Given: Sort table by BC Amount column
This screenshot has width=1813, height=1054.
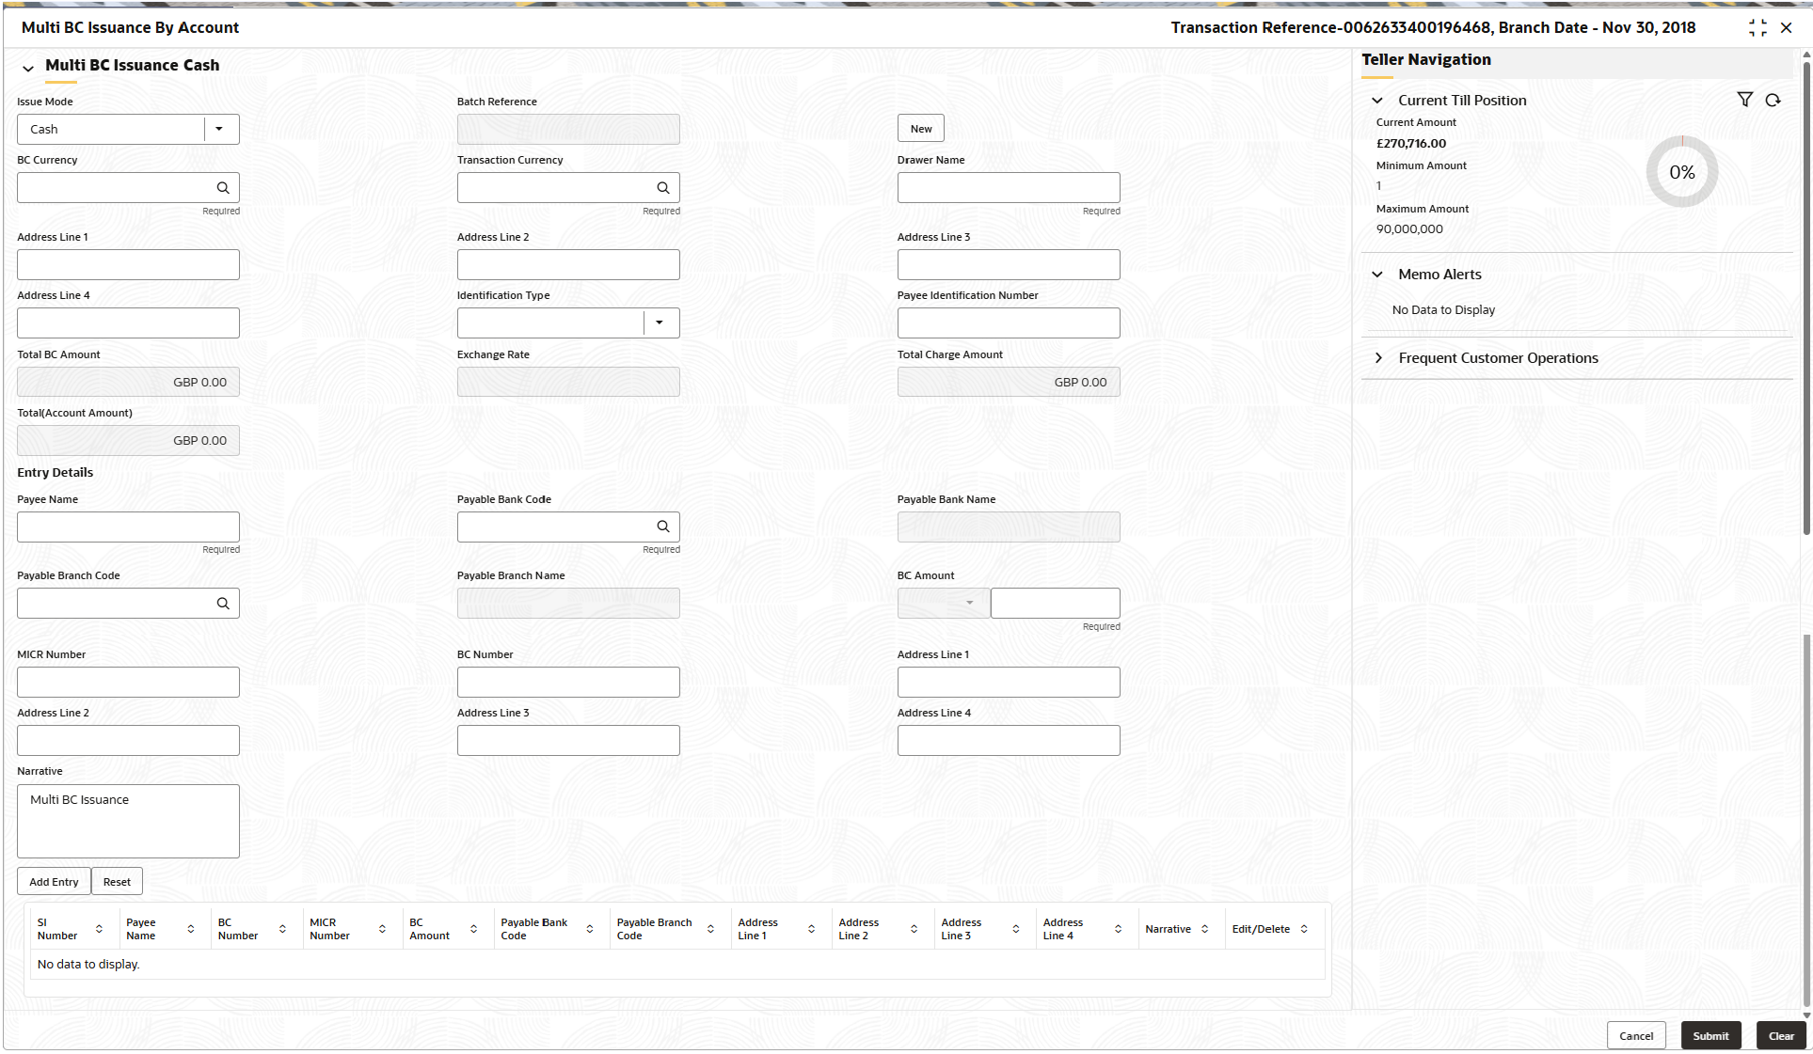Looking at the screenshot, I should click(x=473, y=929).
